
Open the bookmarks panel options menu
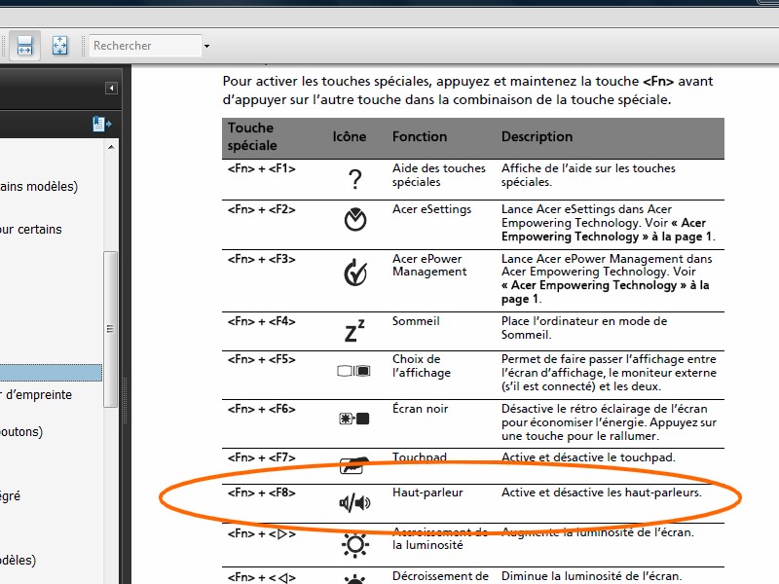point(101,124)
